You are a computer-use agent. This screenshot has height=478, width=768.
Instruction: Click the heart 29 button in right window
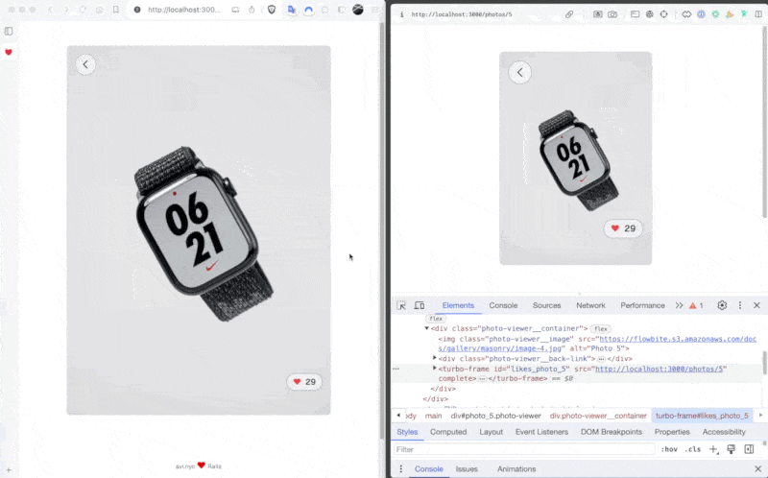(x=623, y=228)
